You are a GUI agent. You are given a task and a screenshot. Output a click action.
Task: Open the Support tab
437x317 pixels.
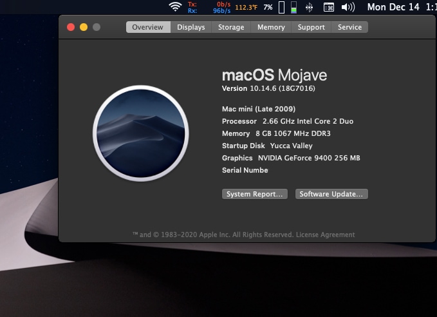(311, 27)
